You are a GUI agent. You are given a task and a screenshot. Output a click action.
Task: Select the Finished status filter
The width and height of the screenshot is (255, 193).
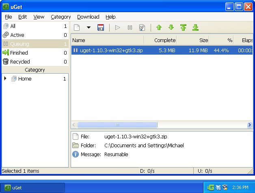pyautogui.click(x=19, y=53)
